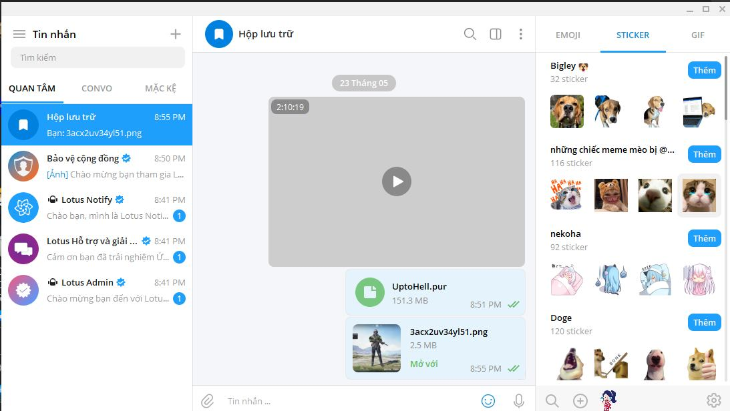
Task: Toggle the emoji smiley panel button
Action: (x=488, y=401)
